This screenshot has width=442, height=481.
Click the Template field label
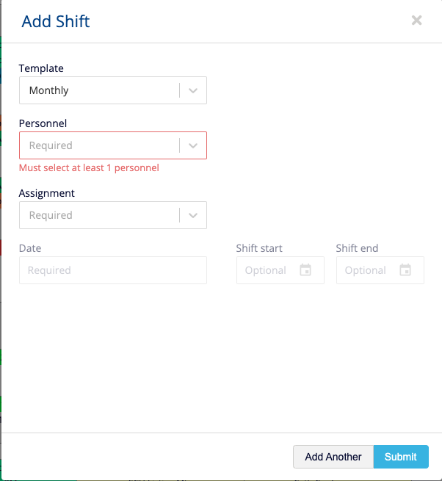click(41, 68)
